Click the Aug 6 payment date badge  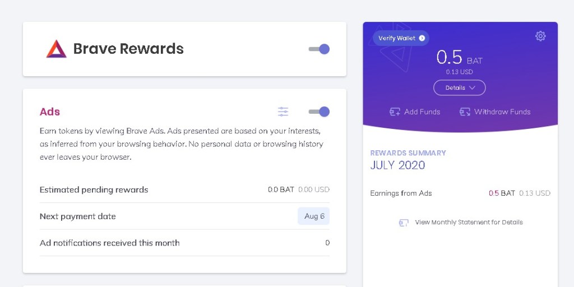[x=314, y=216]
